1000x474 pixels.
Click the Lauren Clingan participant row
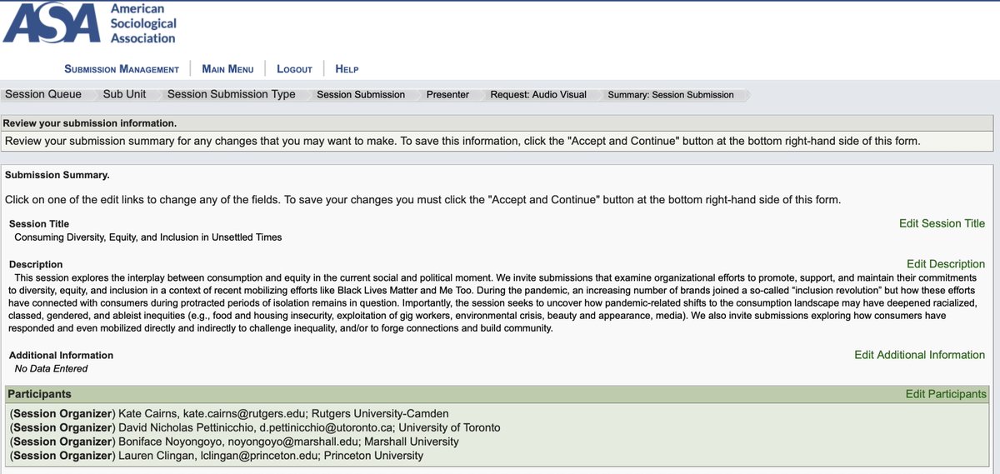pyautogui.click(x=216, y=456)
